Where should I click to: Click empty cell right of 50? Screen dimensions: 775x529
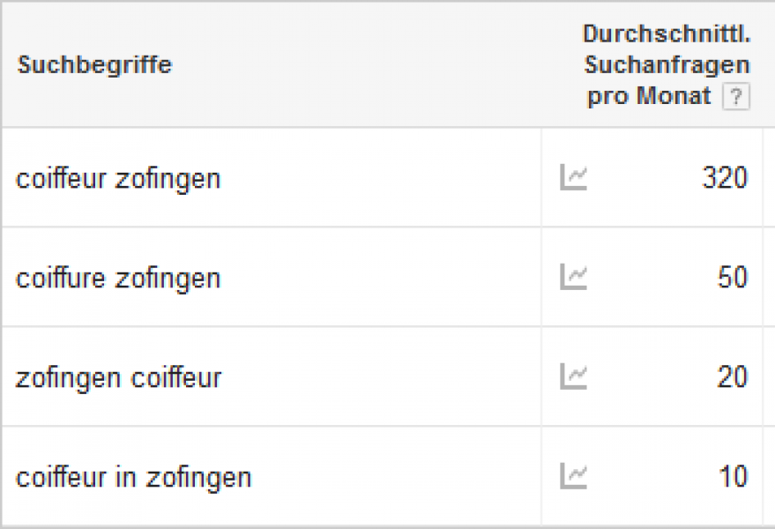pos(769,279)
